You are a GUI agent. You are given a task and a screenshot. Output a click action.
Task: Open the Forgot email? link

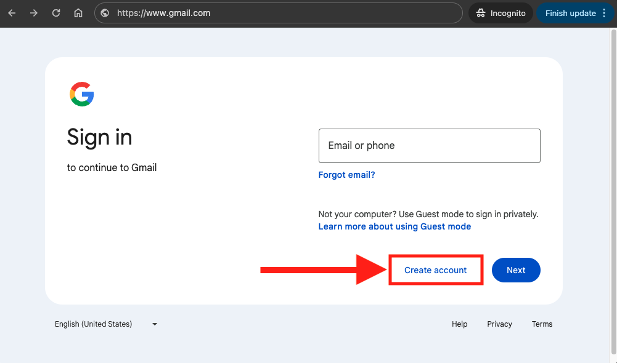pyautogui.click(x=346, y=175)
